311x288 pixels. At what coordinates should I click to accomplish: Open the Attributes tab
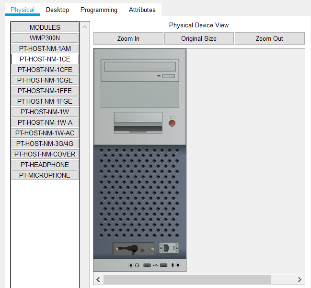pyautogui.click(x=142, y=10)
